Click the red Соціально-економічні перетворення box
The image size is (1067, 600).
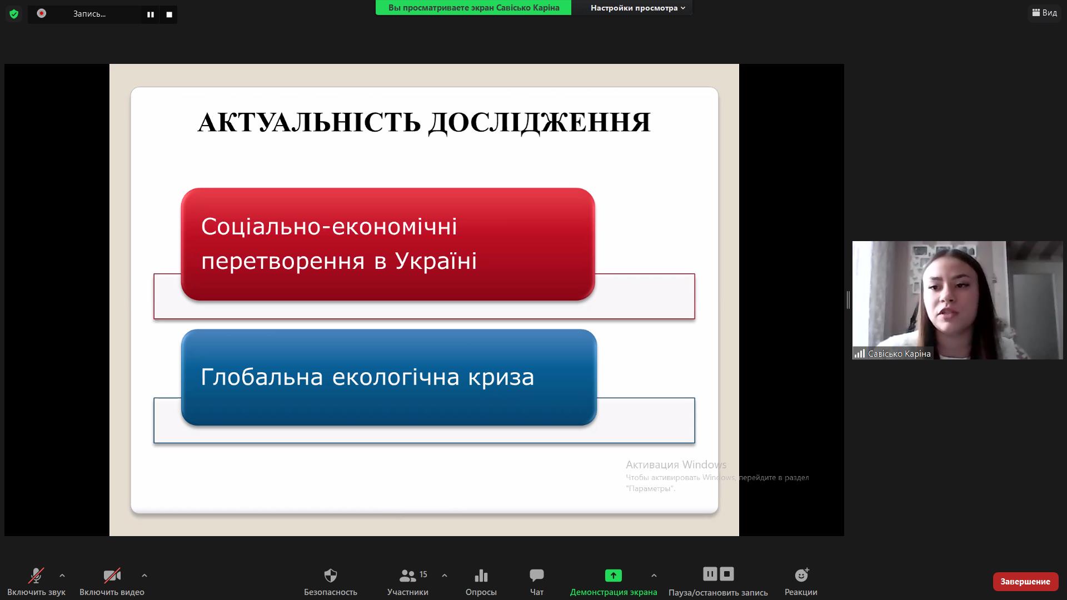click(x=388, y=244)
